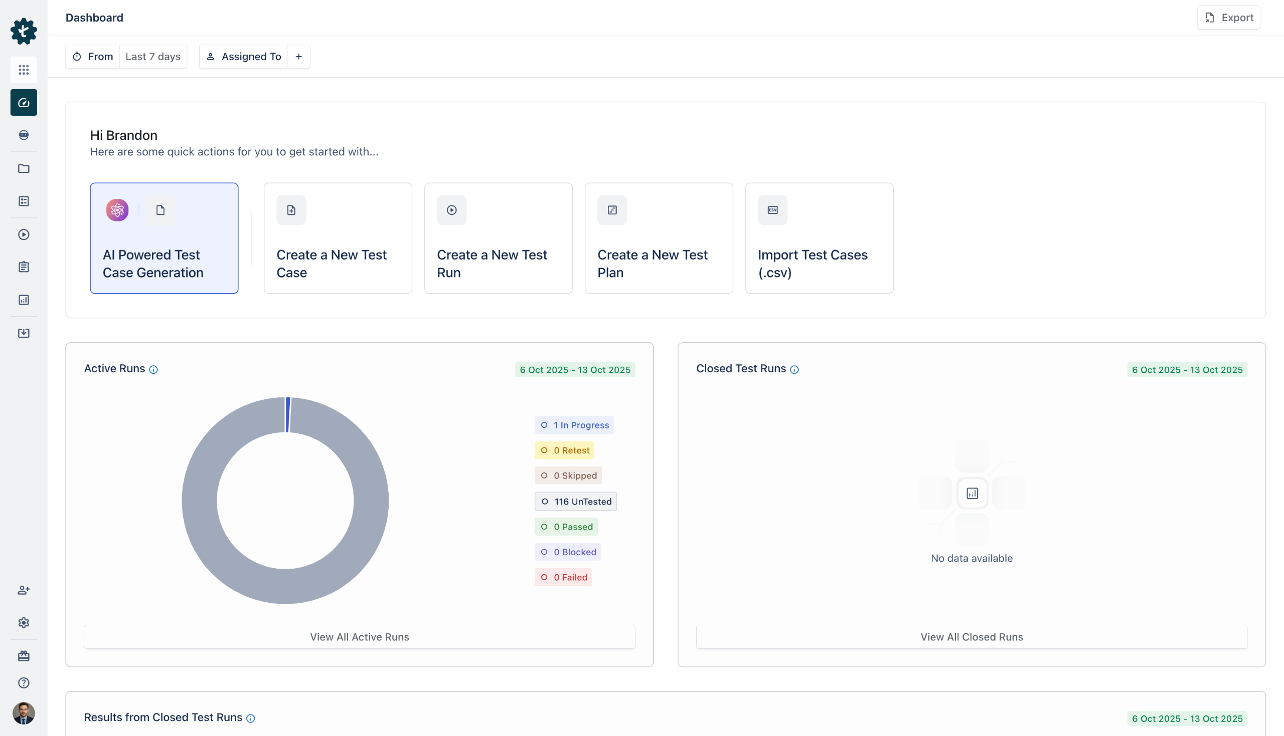Click the Active Runs info icon
The height and width of the screenshot is (736, 1284).
tap(153, 370)
